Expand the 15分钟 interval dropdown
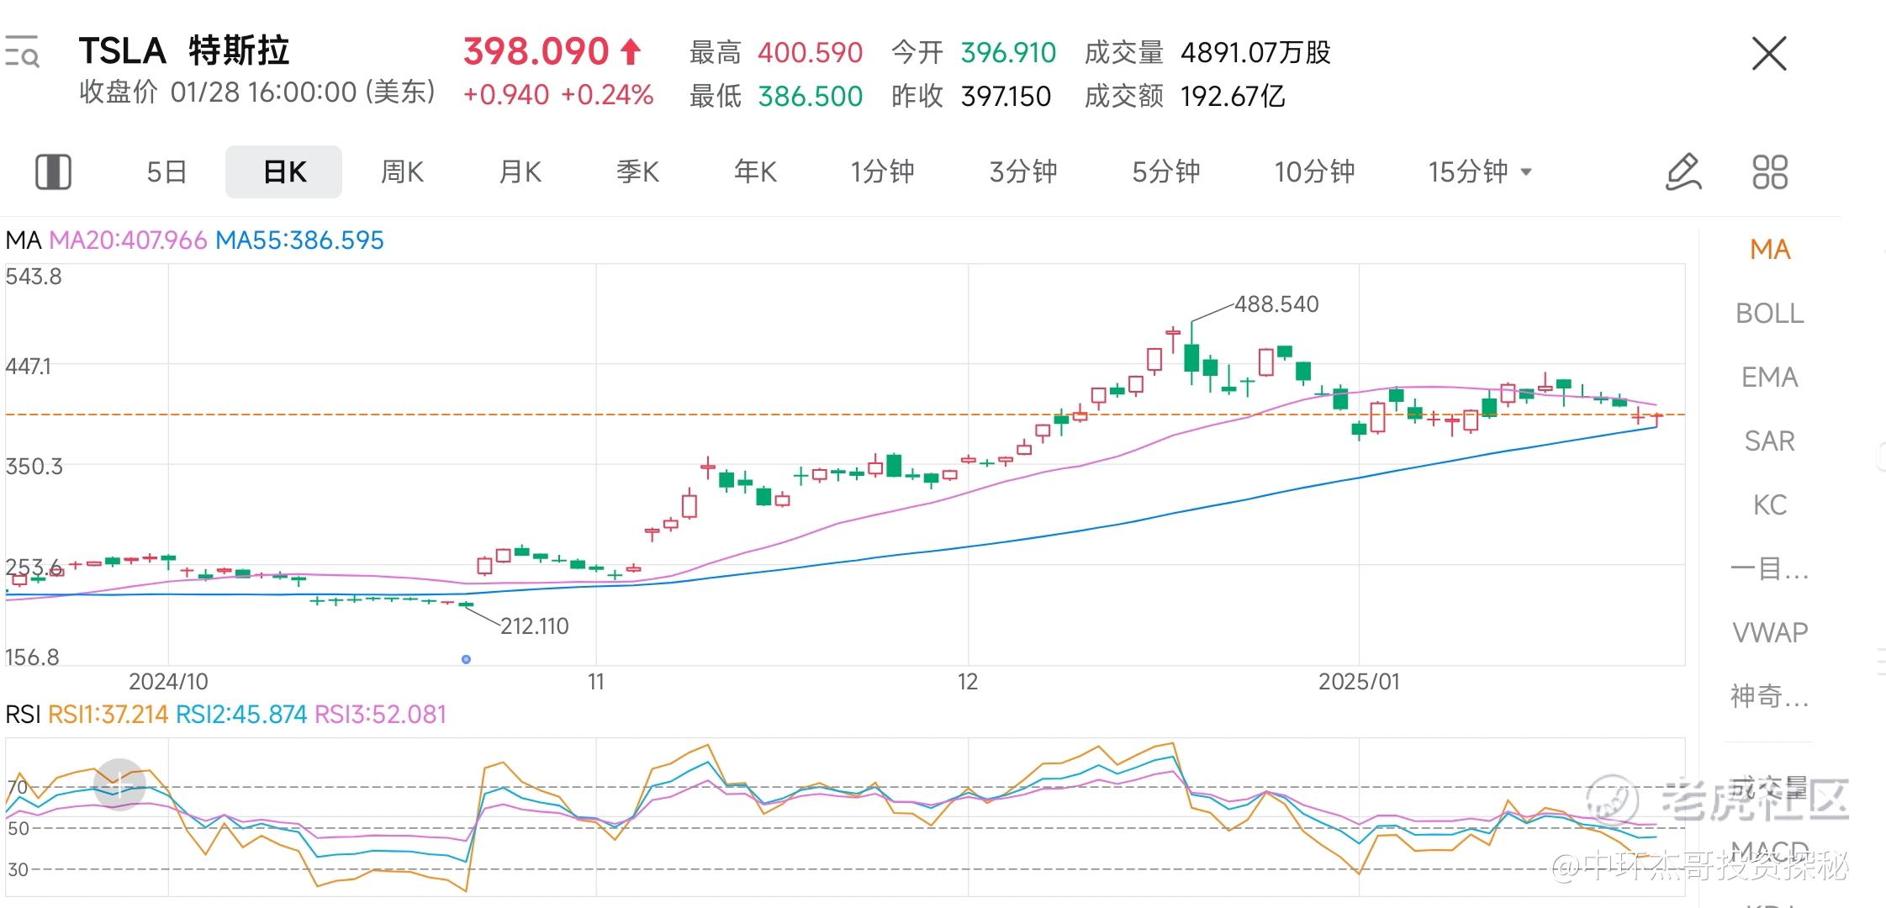Screen dimensions: 1886x908 pos(1480,172)
